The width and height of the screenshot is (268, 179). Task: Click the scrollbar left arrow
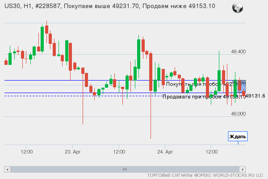(x=7, y=170)
